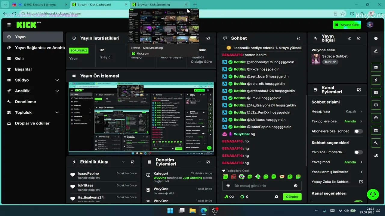The image size is (385, 216).
Task: Go to Gelir in the sidebar
Action: click(x=33, y=58)
